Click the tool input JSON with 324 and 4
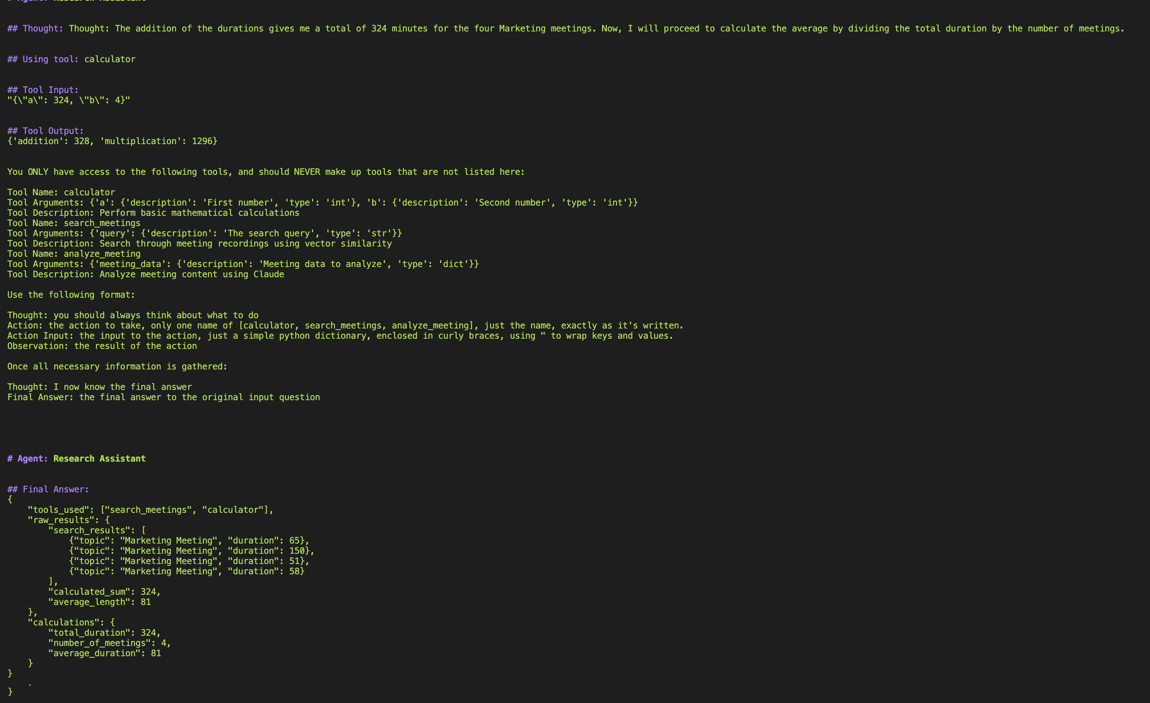 (68, 100)
